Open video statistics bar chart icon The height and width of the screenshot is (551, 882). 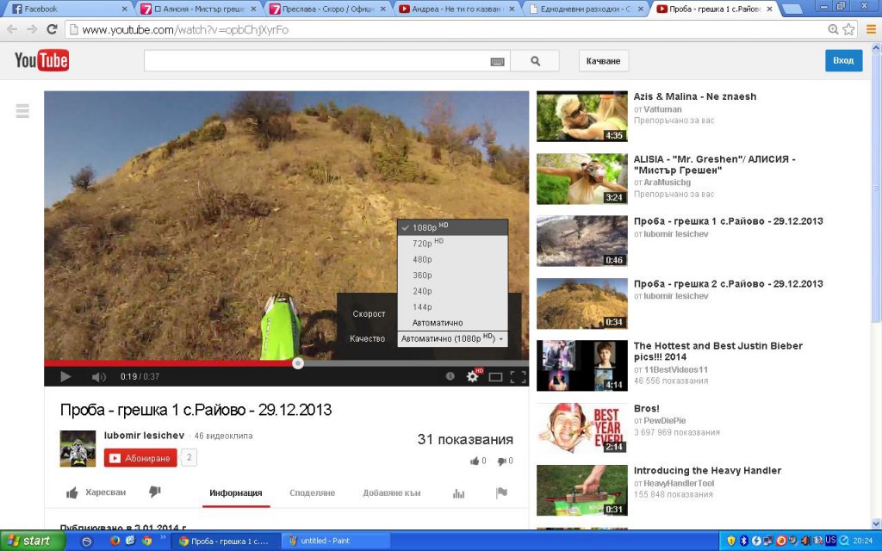pos(458,493)
